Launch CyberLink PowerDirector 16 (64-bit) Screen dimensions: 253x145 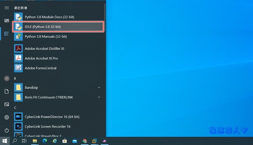coord(58,117)
